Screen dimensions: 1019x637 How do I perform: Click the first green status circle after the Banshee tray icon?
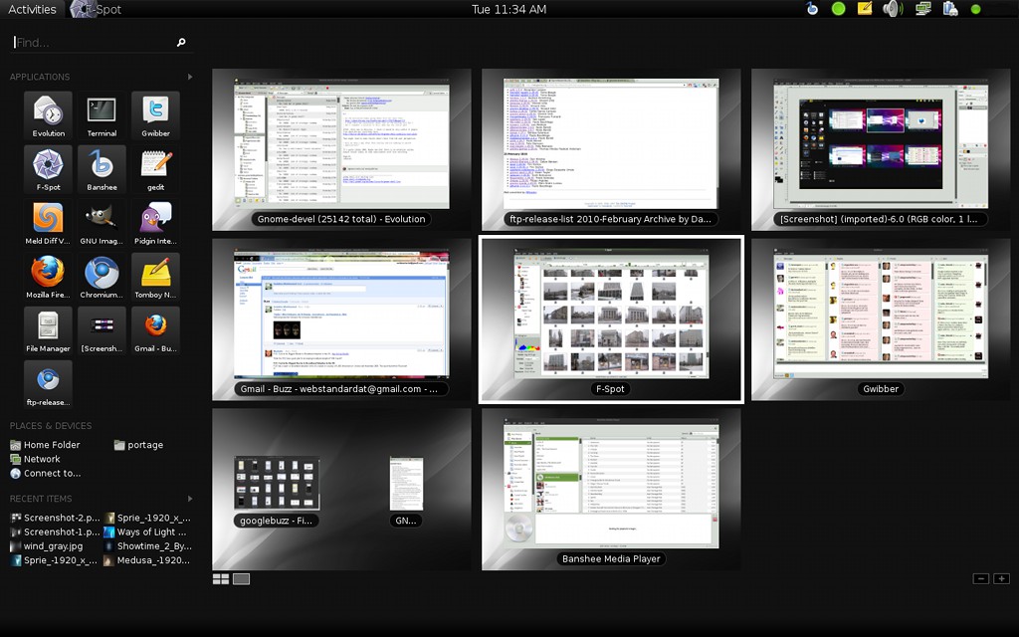(x=838, y=9)
